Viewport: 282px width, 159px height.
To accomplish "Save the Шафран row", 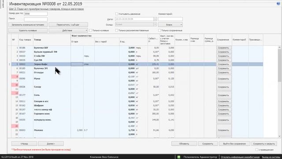I will click(224, 106).
